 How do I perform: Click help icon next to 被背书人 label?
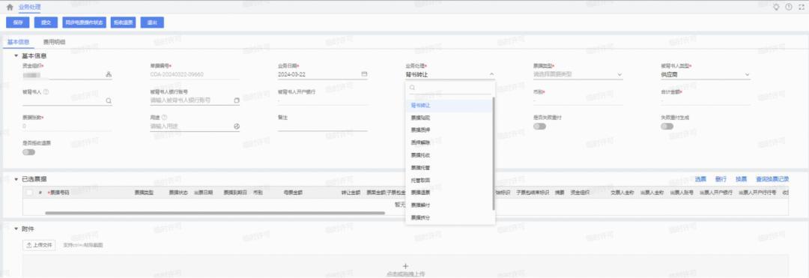tap(46, 92)
